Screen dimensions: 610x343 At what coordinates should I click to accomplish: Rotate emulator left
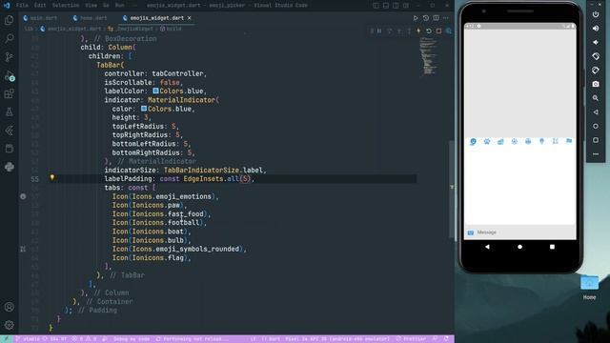(596, 56)
